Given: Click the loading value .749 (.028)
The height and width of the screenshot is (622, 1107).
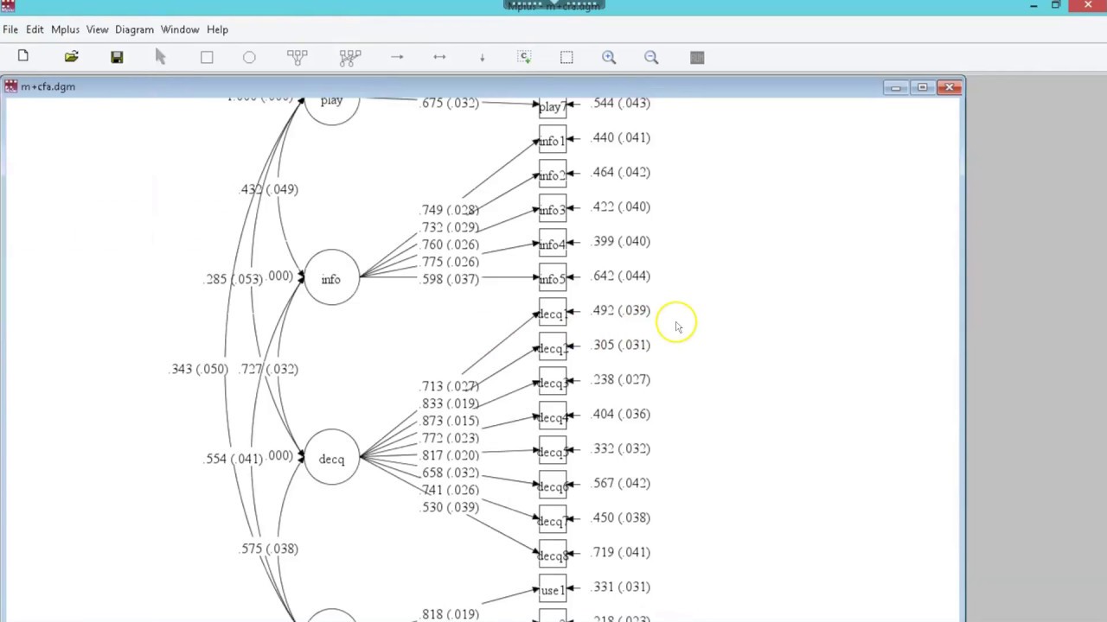Looking at the screenshot, I should [x=450, y=210].
